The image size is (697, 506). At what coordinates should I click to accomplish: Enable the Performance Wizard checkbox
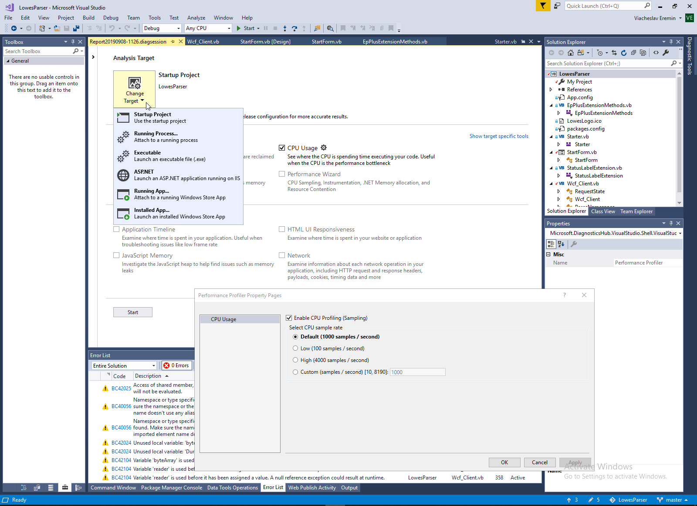(282, 174)
